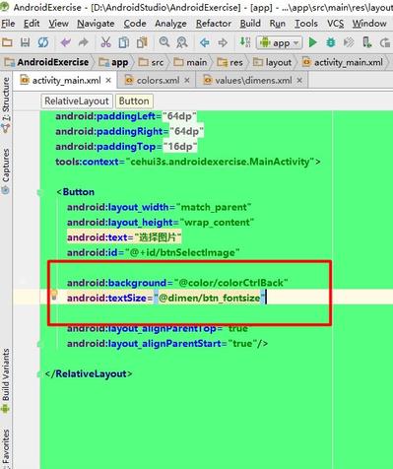Open the Build menu
Screen dimensions: 393x469
[x=250, y=24]
